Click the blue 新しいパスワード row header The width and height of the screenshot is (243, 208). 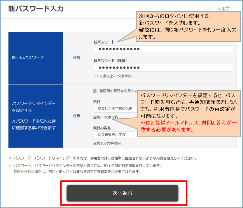click(36, 58)
